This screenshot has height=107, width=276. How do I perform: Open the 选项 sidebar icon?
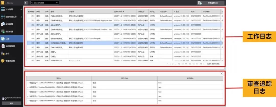(x=3, y=54)
